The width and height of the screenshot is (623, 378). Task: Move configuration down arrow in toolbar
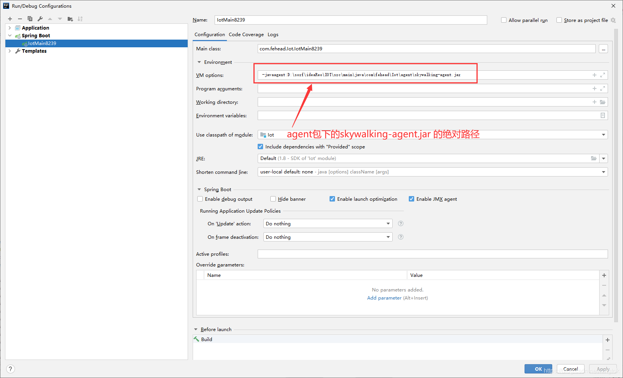(60, 19)
